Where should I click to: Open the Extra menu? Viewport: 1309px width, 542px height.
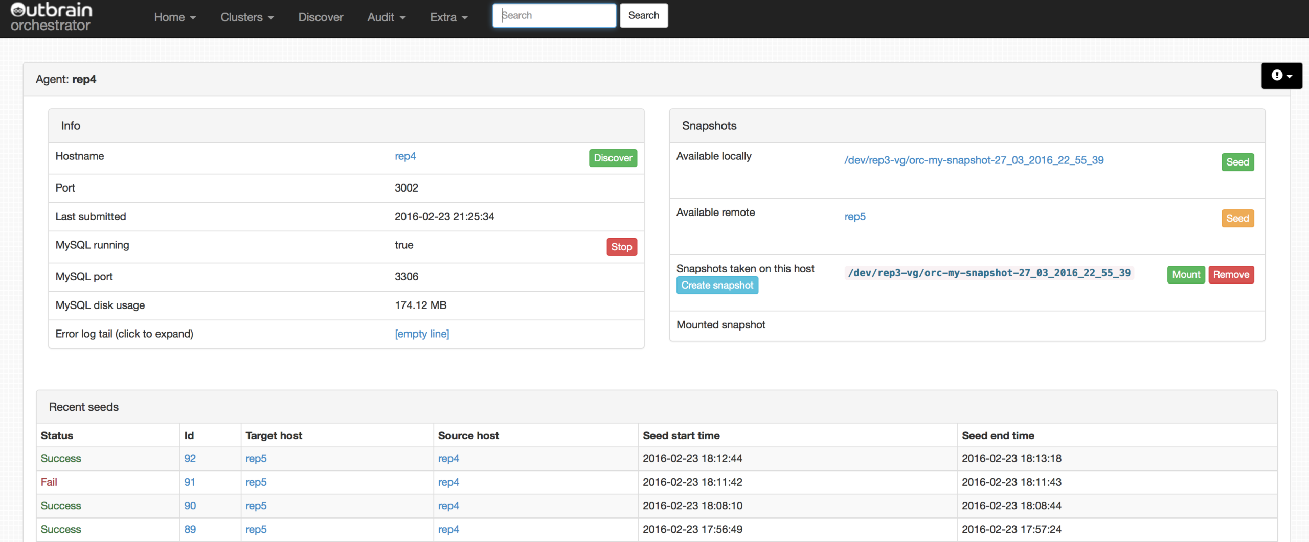[448, 17]
